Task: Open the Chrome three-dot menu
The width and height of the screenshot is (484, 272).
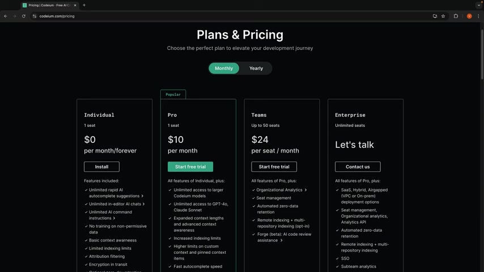Action: pos(478,16)
